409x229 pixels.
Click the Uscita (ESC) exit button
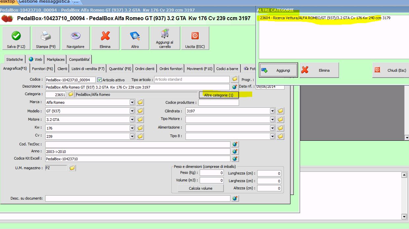[195, 38]
